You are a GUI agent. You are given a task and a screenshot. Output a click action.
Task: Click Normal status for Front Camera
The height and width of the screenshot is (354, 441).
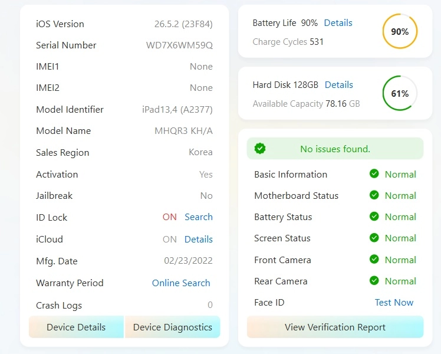pos(400,260)
